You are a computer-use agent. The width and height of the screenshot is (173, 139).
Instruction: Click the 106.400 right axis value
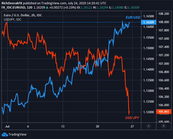(164, 88)
